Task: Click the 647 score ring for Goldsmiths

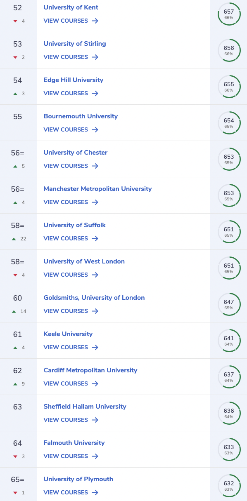Action: click(x=229, y=304)
